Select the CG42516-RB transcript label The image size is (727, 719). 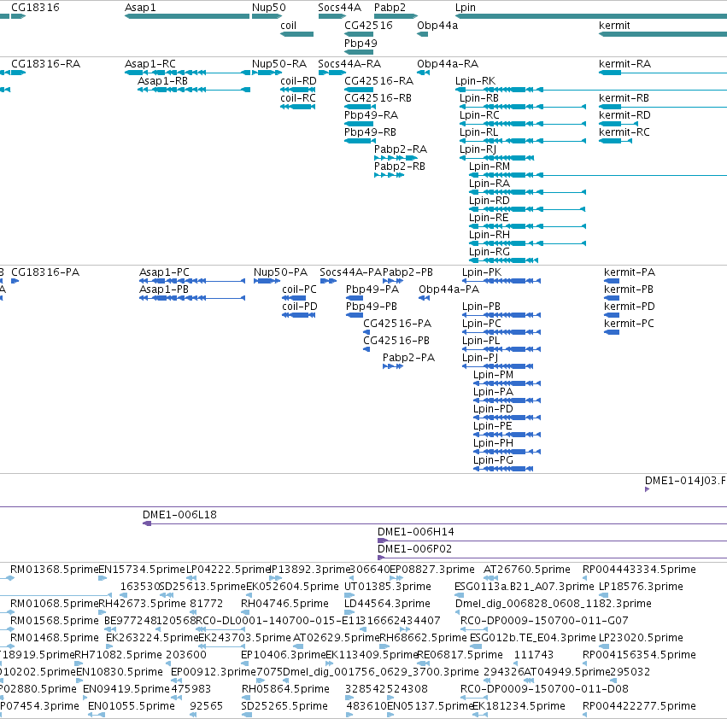[378, 98]
